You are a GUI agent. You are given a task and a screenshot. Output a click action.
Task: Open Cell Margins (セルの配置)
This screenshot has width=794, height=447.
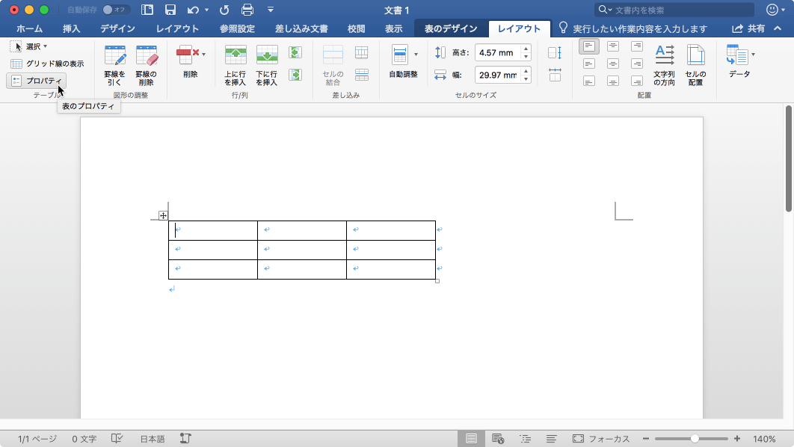pyautogui.click(x=696, y=65)
